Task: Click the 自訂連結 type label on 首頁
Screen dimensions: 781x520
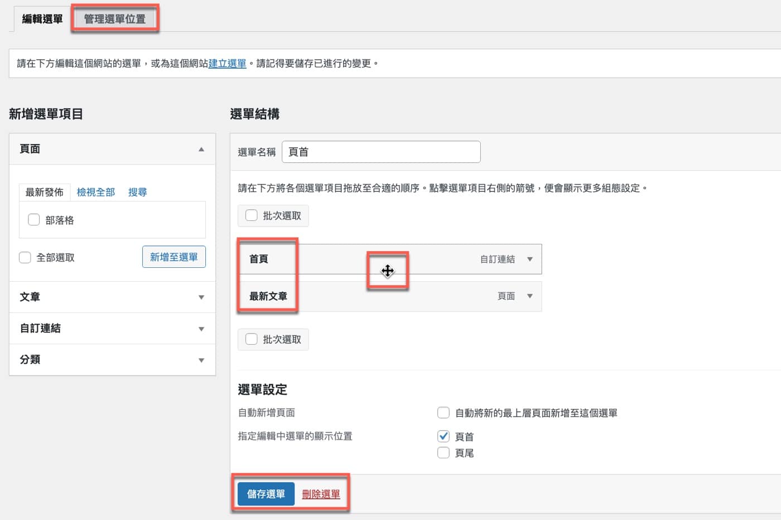Action: coord(498,259)
